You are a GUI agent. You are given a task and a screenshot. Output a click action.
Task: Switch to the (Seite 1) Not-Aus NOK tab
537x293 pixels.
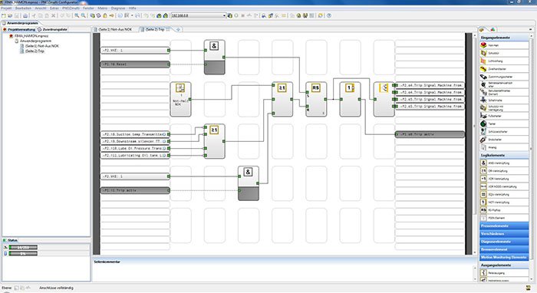(115, 29)
